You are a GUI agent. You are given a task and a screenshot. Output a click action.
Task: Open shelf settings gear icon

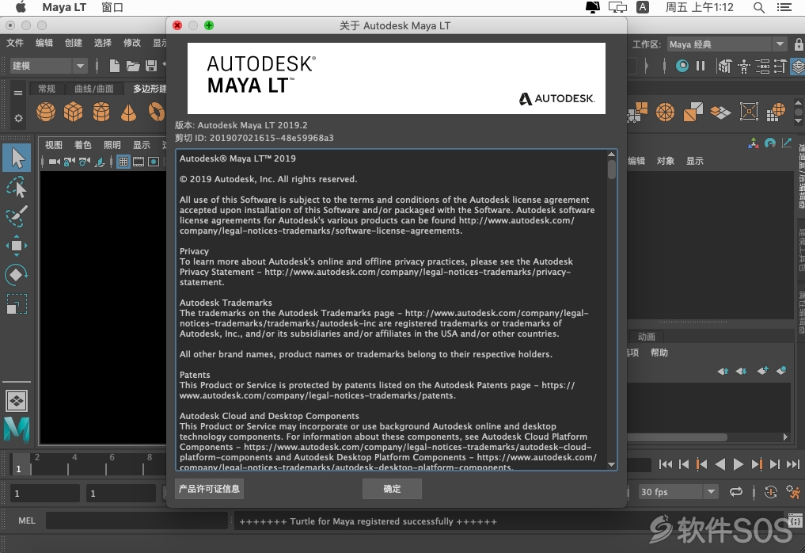pyautogui.click(x=18, y=119)
